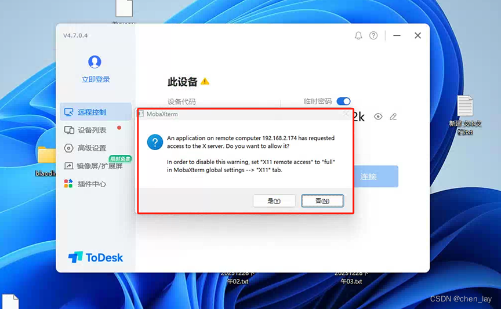501x309 pixels.
Task: Click the 设备代码 label
Action: [x=181, y=101]
